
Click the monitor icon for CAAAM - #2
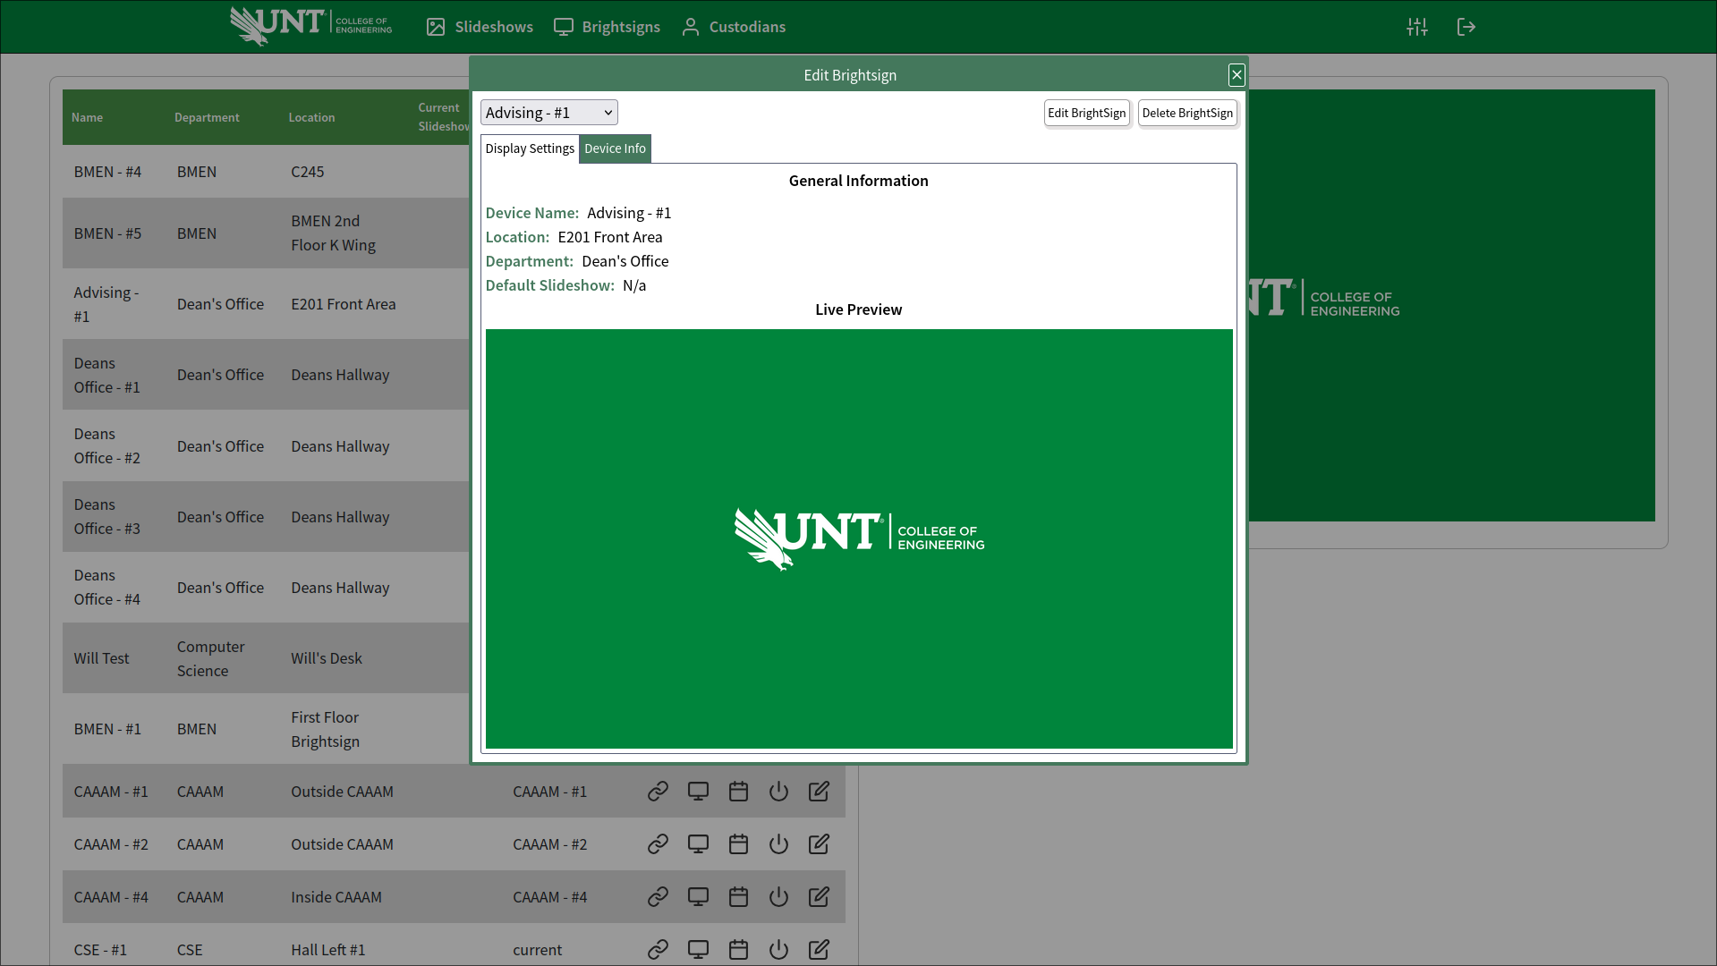coord(698,844)
